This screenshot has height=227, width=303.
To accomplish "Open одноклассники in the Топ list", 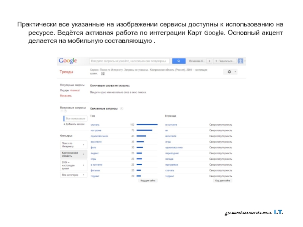I will click(x=99, y=136).
